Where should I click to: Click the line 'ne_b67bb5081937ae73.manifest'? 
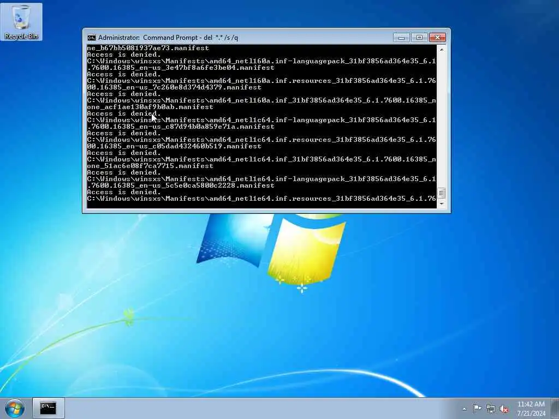click(148, 48)
